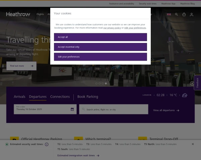Open the calendar icon in date picker

tap(72, 109)
